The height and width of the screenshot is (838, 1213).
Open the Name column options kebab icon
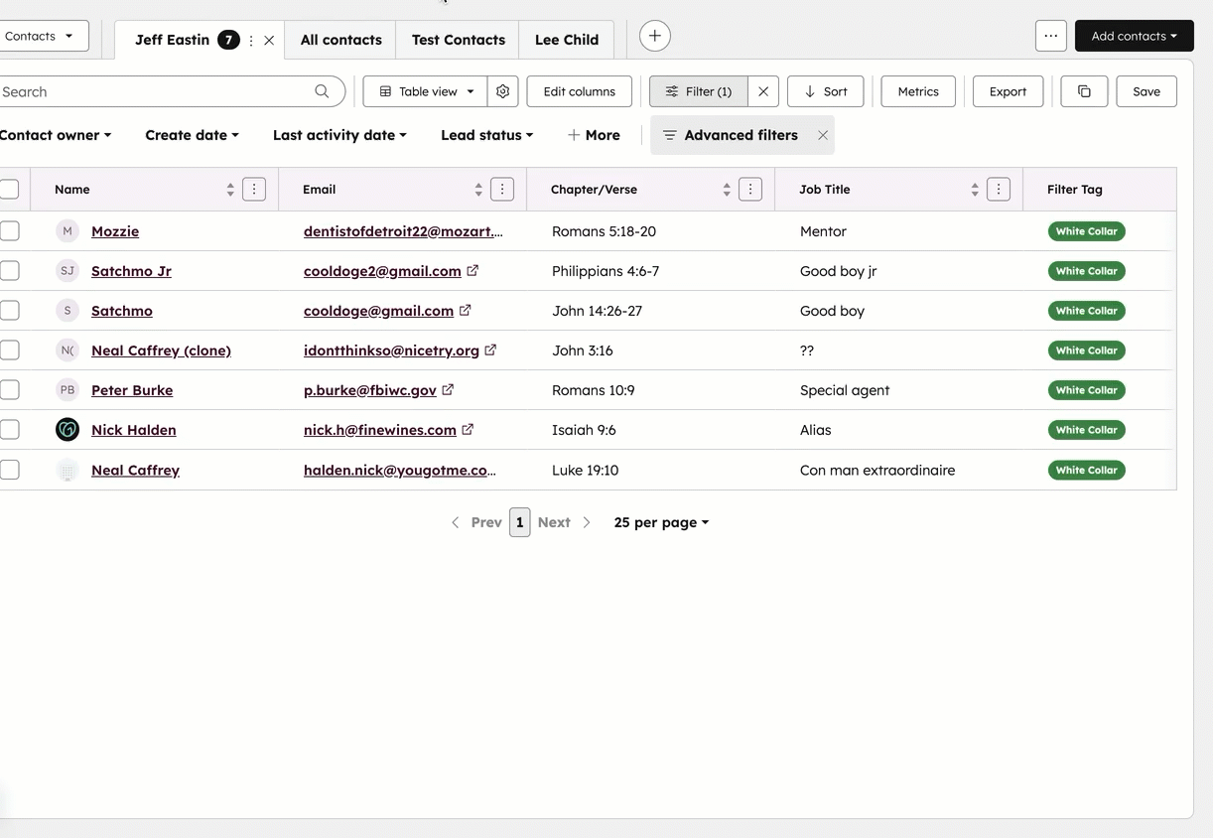(x=254, y=189)
